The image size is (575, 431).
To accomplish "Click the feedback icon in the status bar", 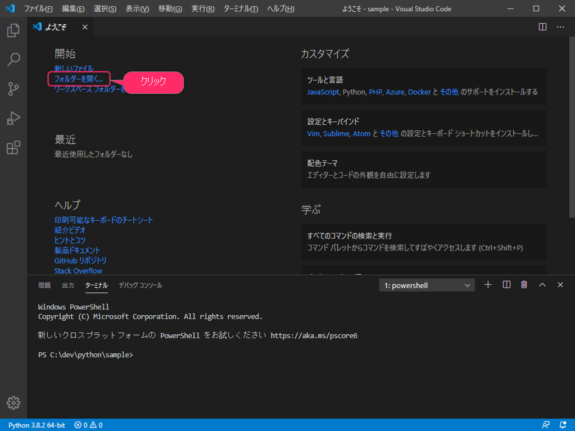I will pos(546,425).
